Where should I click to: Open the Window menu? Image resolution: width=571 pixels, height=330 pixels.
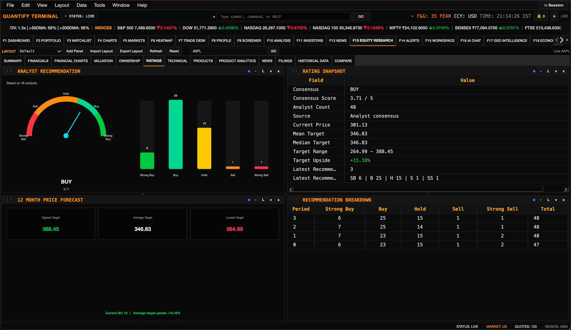pos(121,5)
